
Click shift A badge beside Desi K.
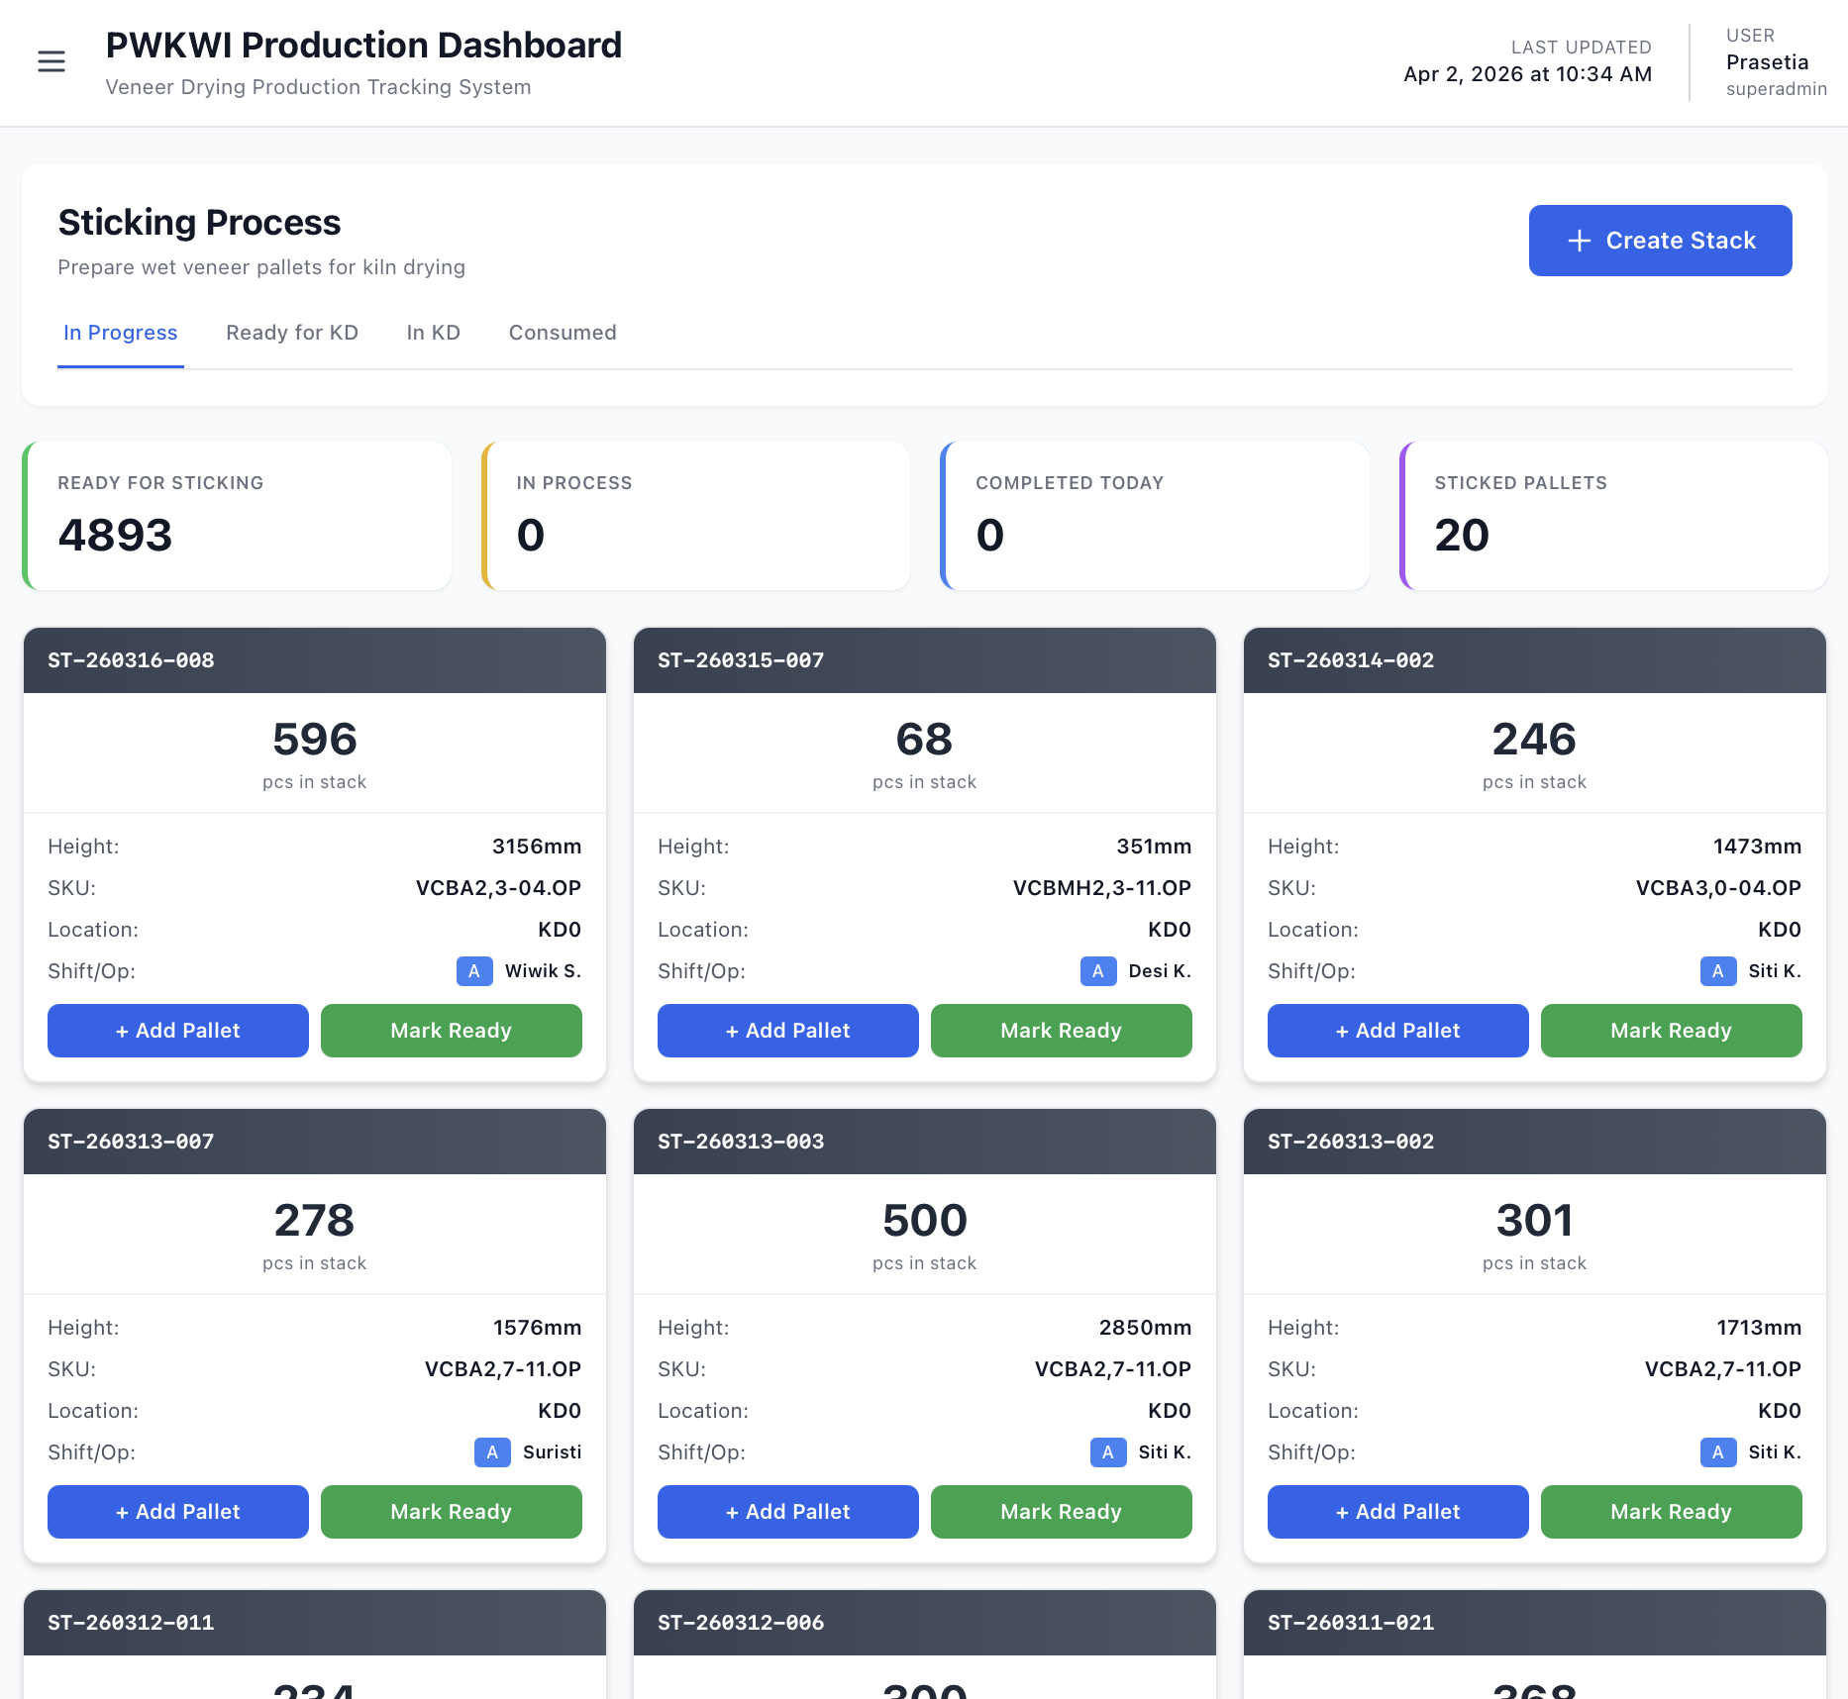1097,971
